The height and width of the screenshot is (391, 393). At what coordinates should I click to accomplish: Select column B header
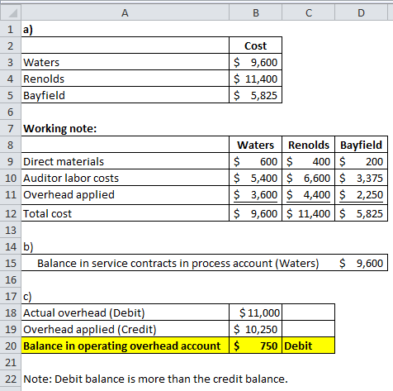click(255, 12)
